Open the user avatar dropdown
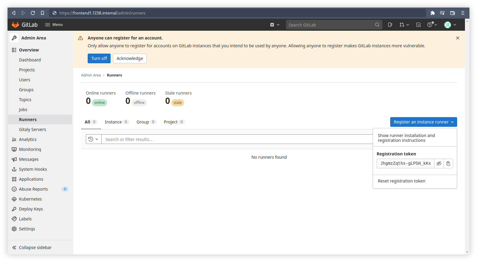477x262 pixels. click(450, 25)
